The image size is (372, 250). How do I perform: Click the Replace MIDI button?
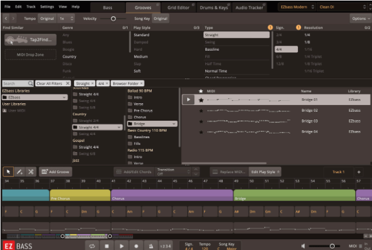(229, 172)
